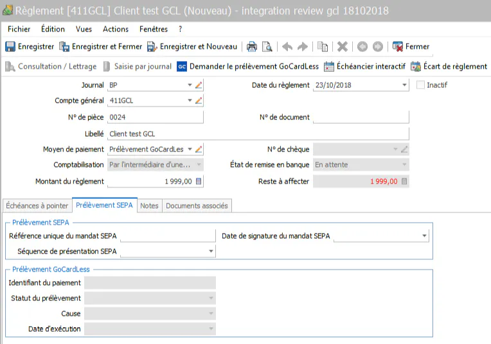Go to next record circle icon
The image size is (491, 344).
point(378,47)
